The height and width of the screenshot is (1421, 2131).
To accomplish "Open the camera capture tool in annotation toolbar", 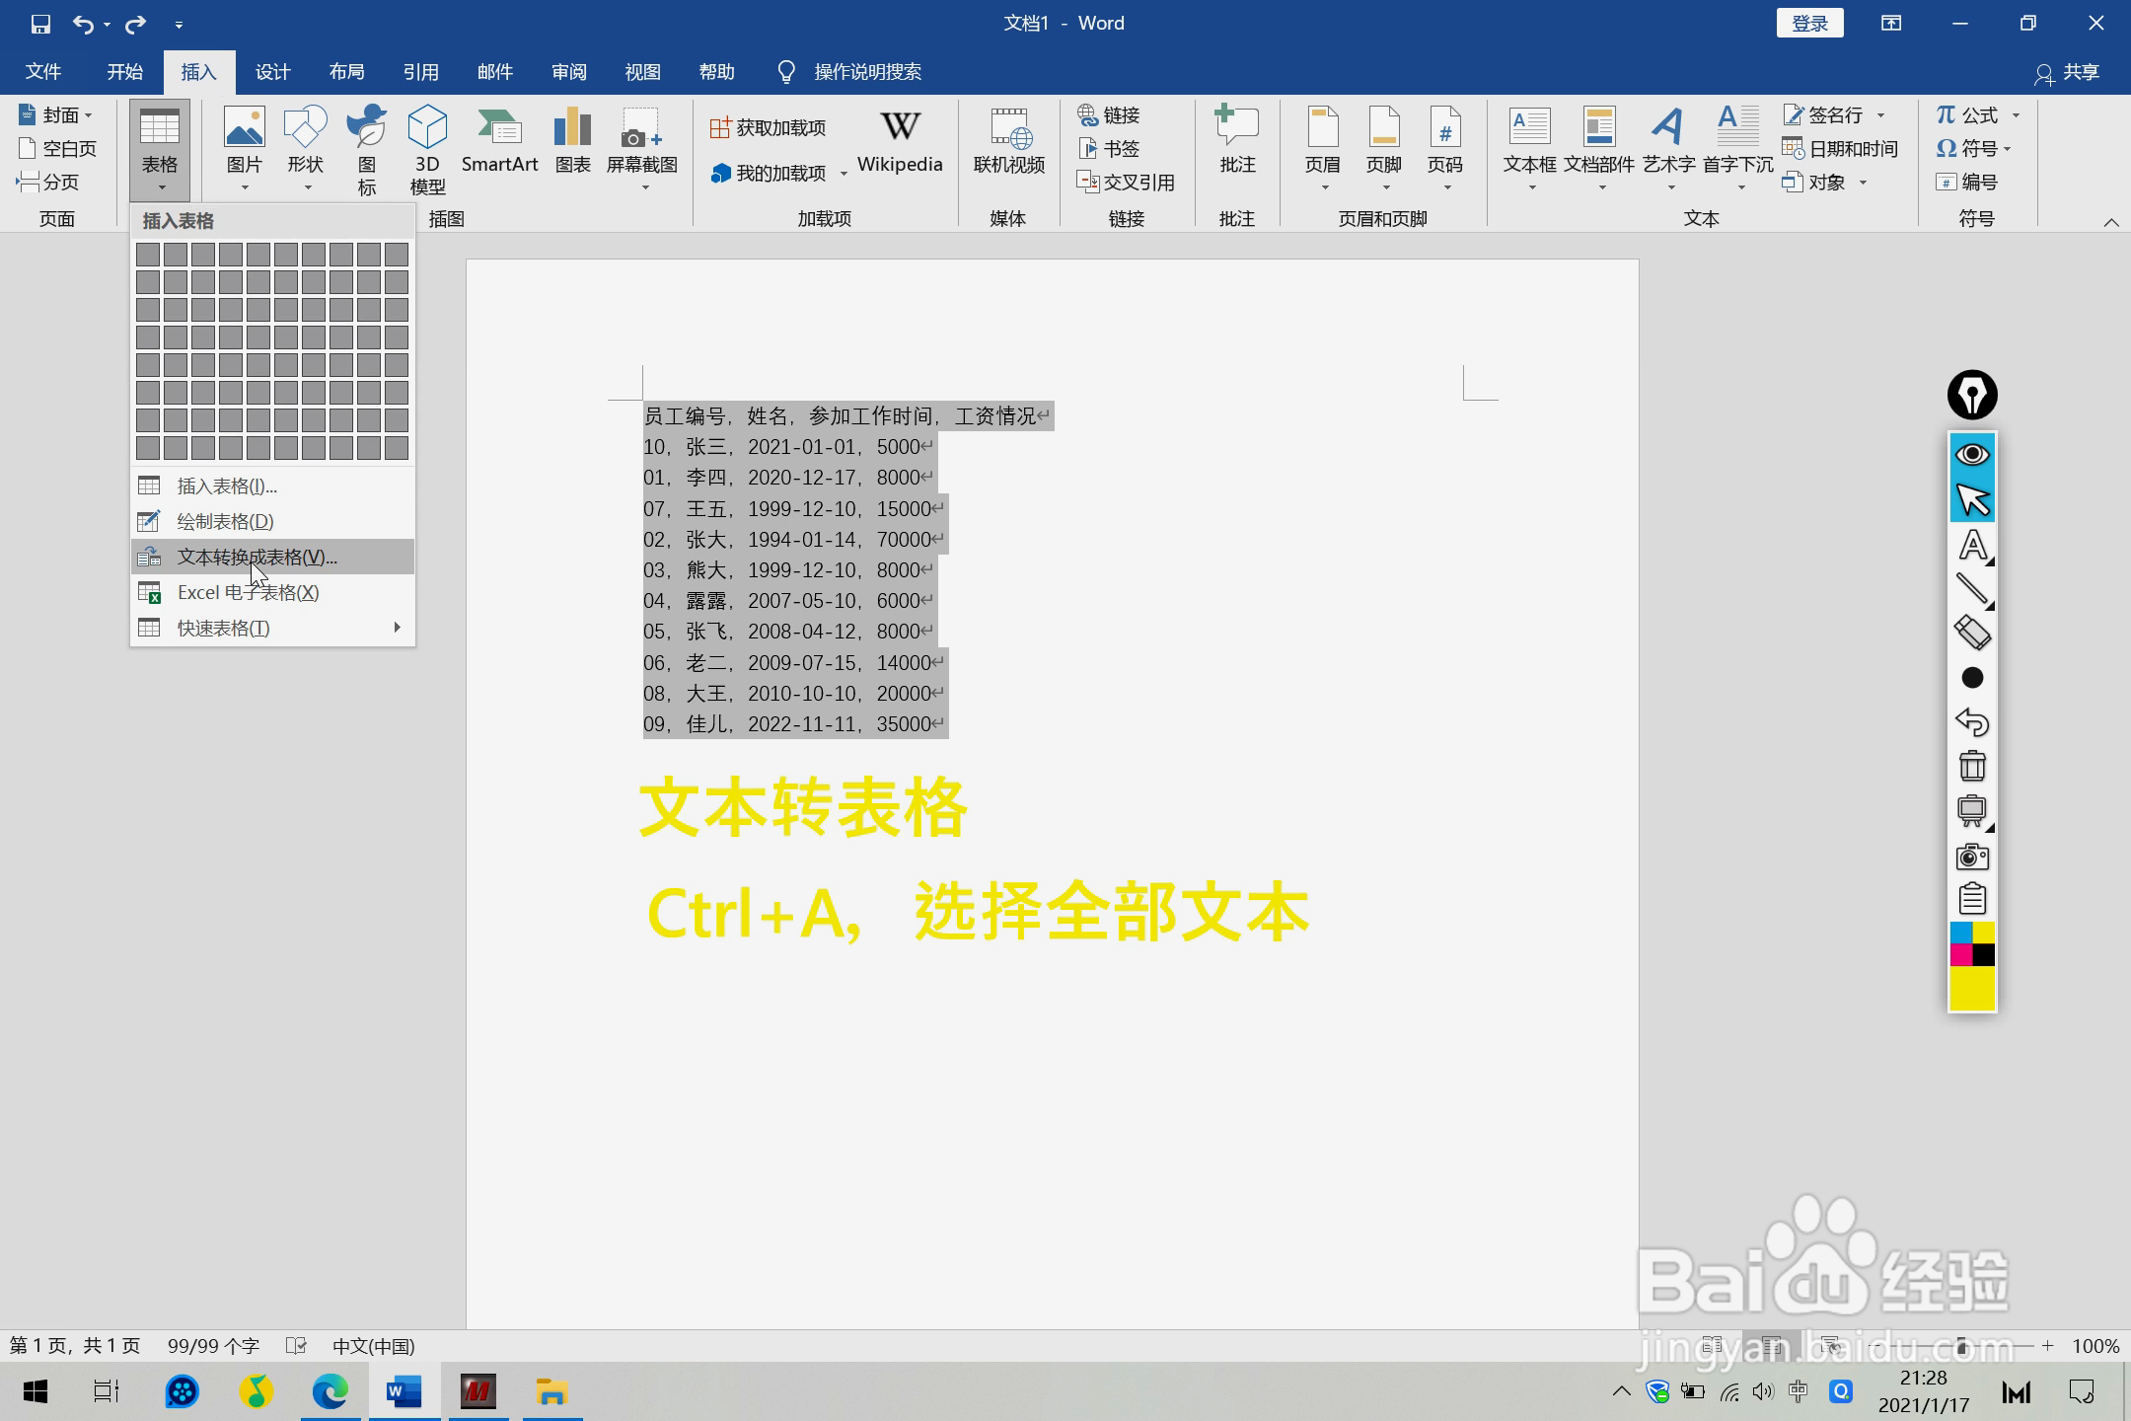I will click(1971, 856).
